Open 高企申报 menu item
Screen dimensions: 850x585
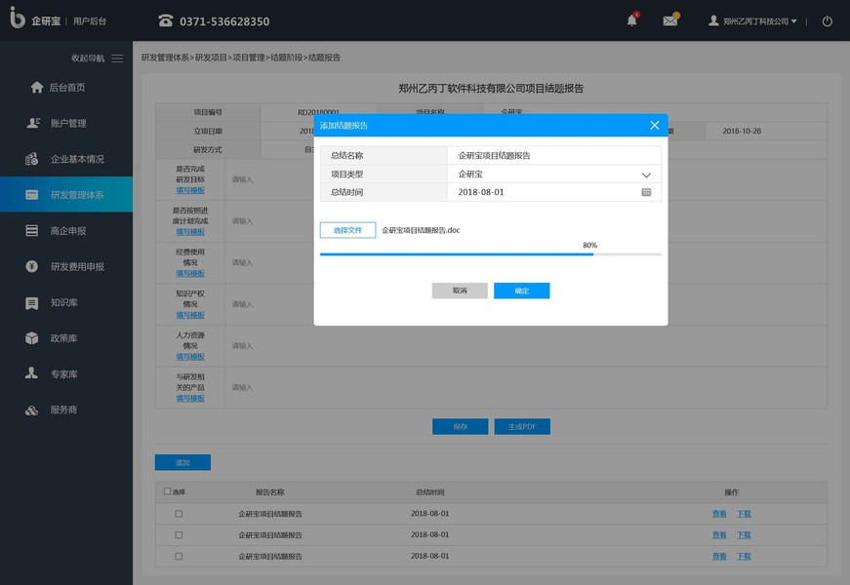pyautogui.click(x=66, y=230)
